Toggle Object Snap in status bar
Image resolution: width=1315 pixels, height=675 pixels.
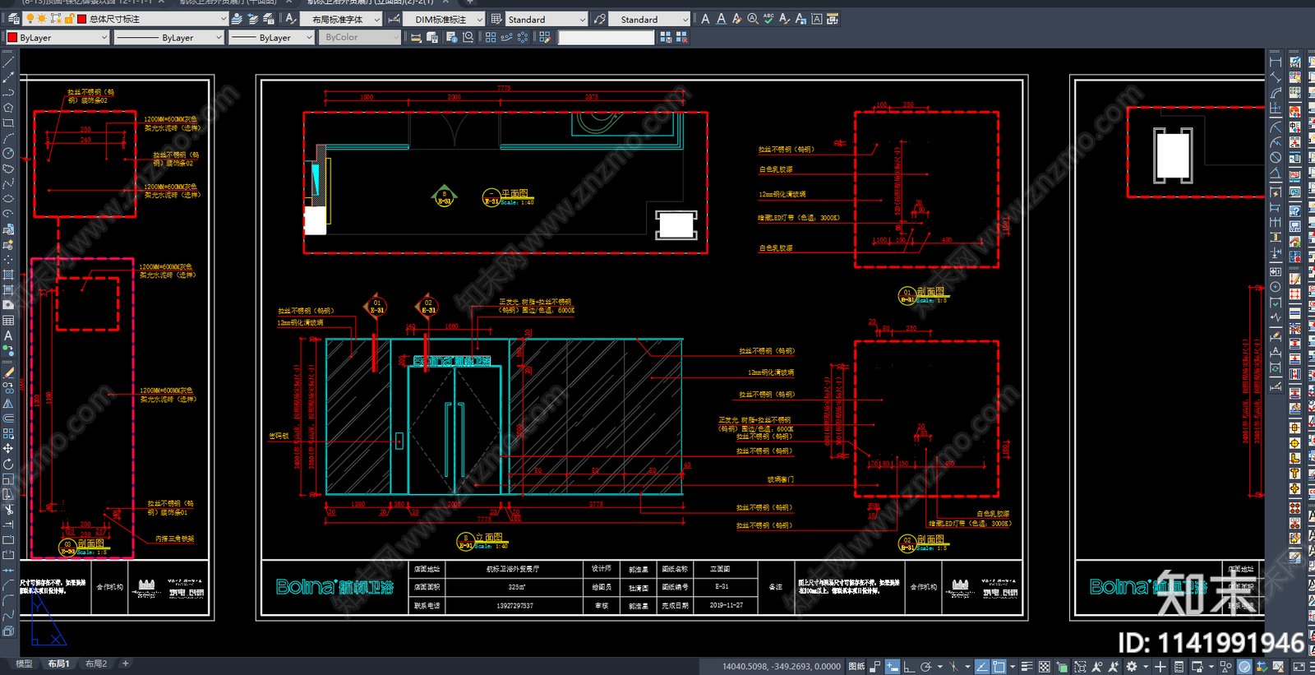tap(999, 667)
